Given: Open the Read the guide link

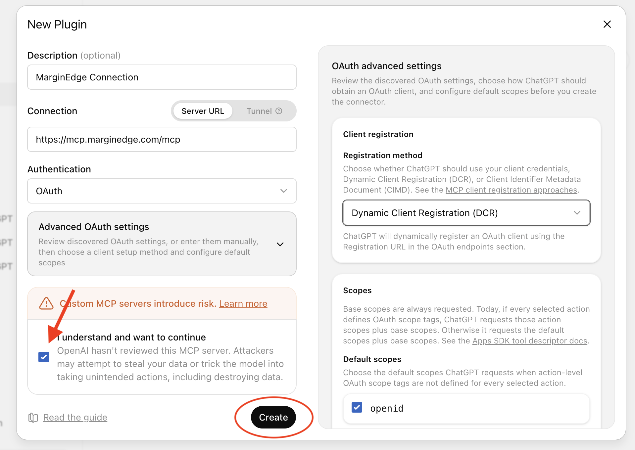Looking at the screenshot, I should tap(75, 418).
